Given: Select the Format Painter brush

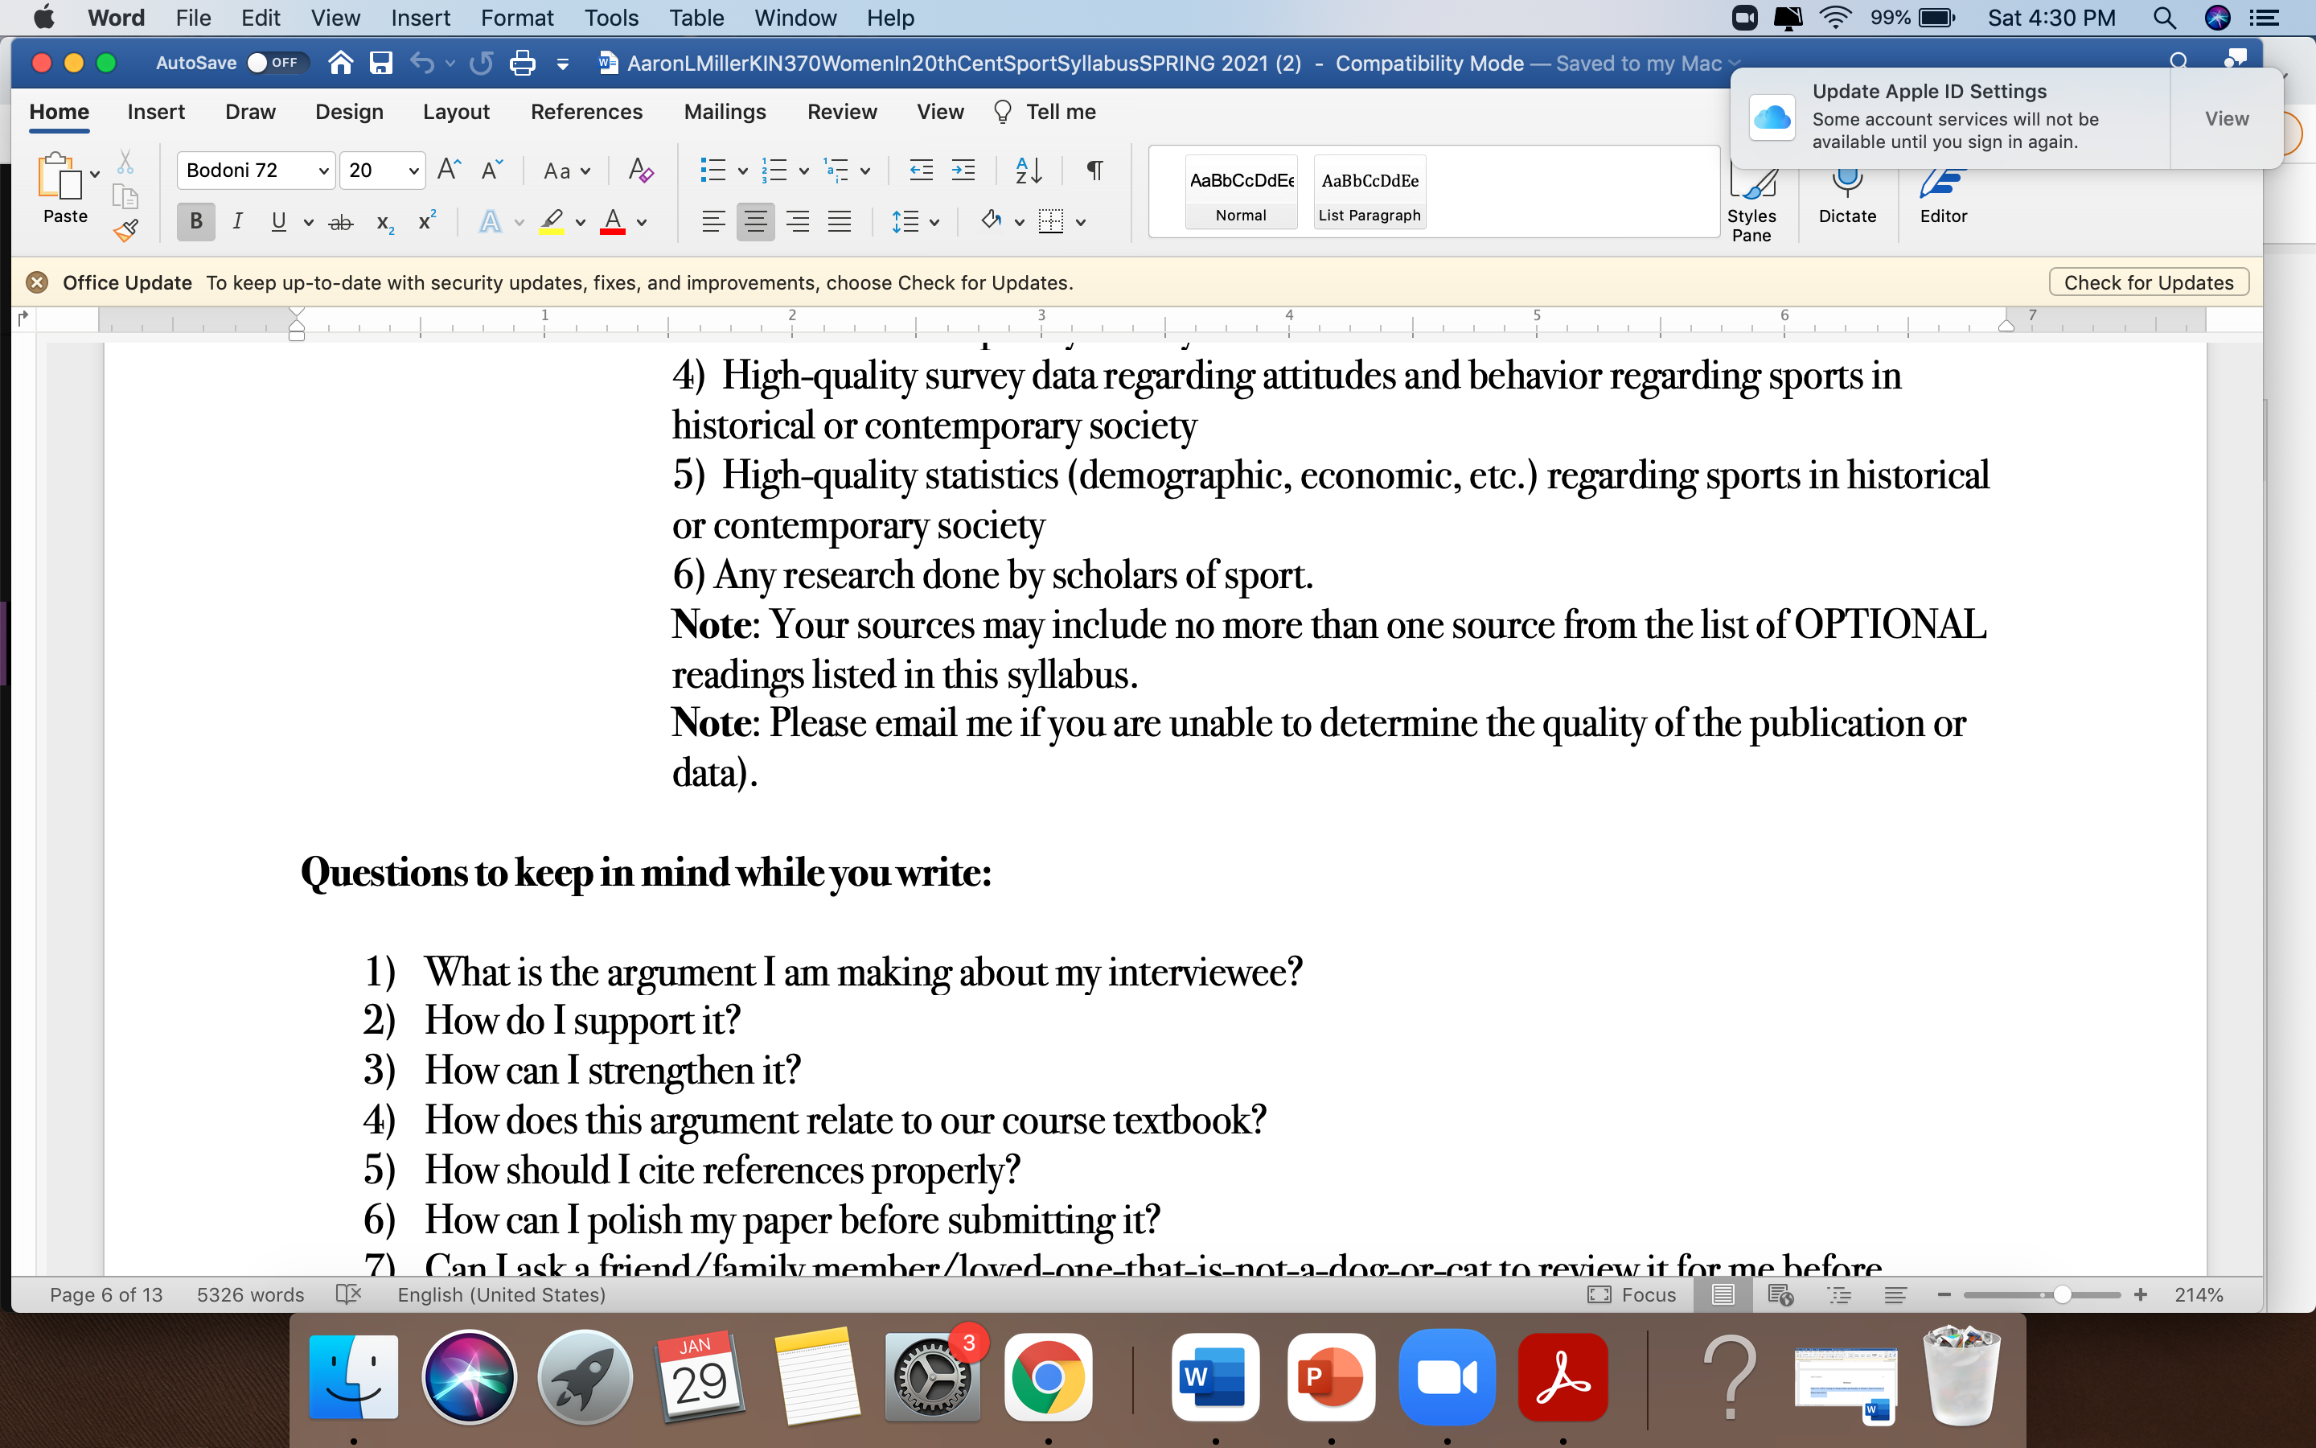Looking at the screenshot, I should coord(125,231).
